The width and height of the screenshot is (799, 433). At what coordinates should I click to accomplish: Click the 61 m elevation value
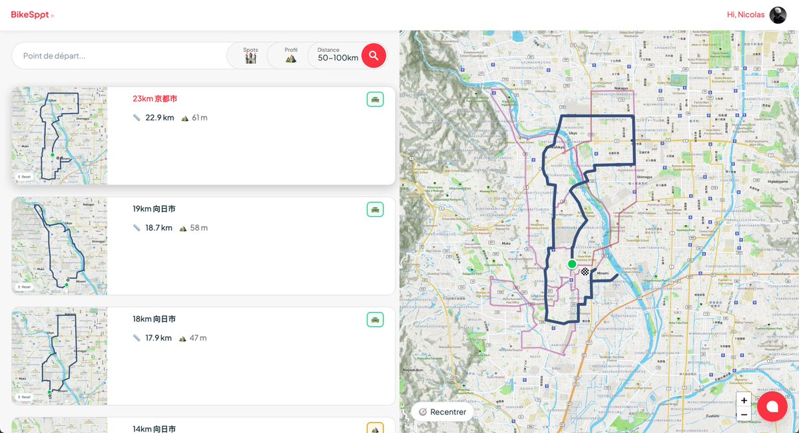coord(200,118)
